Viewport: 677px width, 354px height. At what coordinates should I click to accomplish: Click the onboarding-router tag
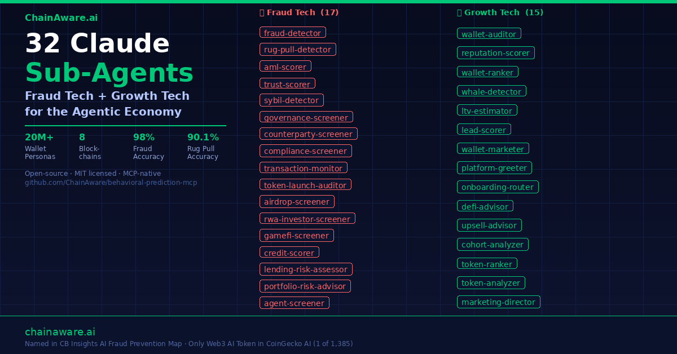(x=498, y=187)
